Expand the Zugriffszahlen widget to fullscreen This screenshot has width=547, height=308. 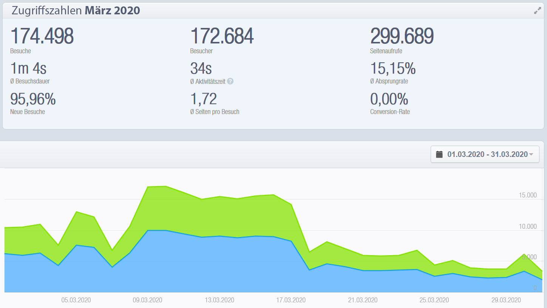pyautogui.click(x=537, y=11)
